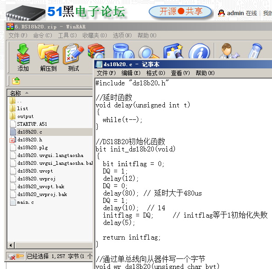Click the 'bit init_ds18b20(void)' code line
Screen dimensions: 272x269
[x=136, y=149]
